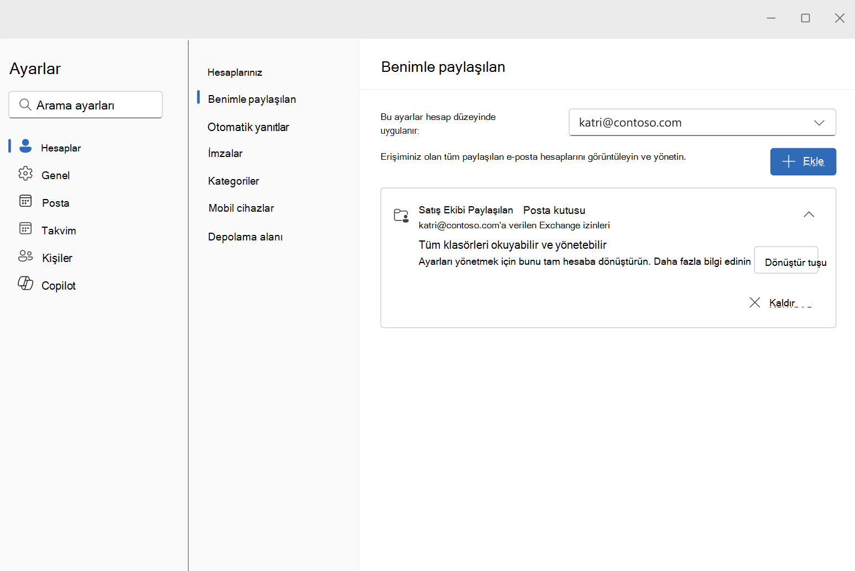
Task: Click Kaldır to remove shared mailbox
Action: coord(782,303)
